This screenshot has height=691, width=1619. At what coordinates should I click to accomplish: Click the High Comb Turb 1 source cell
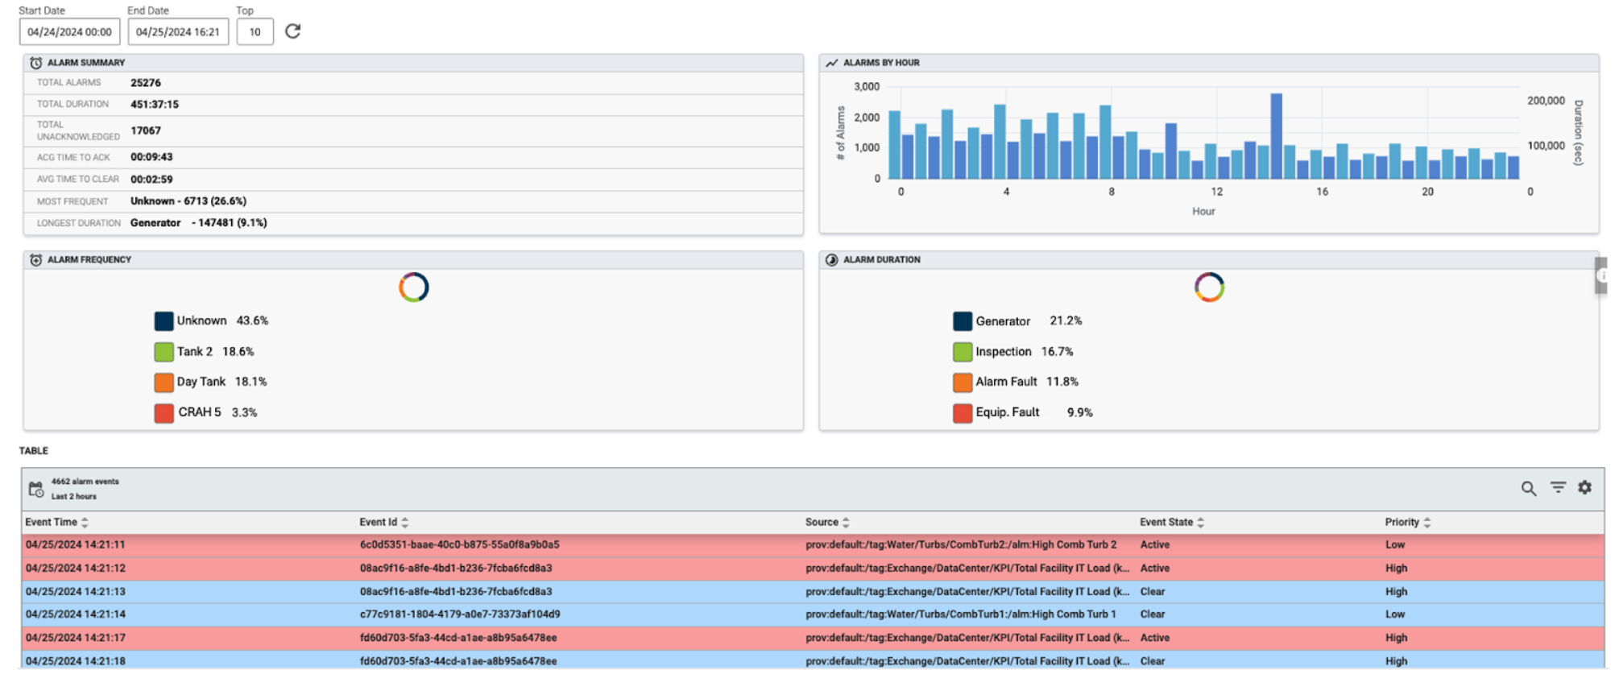961,614
